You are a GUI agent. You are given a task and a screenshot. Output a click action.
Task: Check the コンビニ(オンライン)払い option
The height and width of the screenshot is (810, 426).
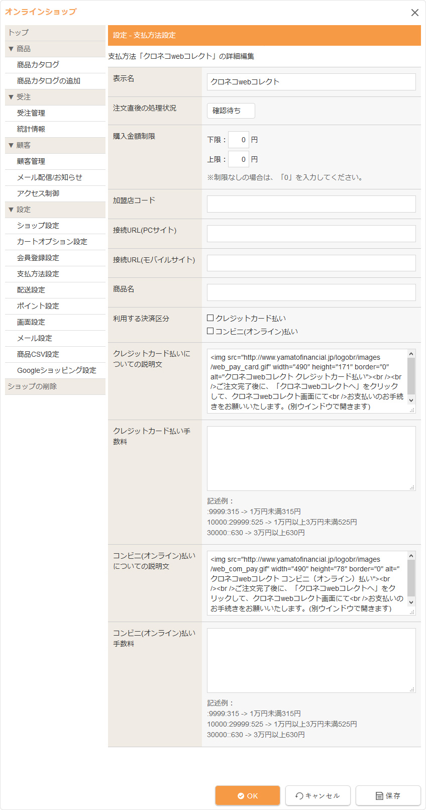(210, 331)
